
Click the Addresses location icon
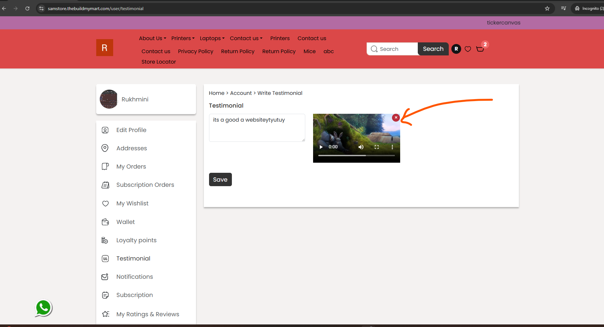pos(105,148)
